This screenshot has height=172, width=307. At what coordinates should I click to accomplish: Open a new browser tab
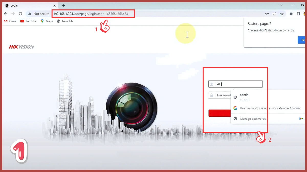pos(63,6)
